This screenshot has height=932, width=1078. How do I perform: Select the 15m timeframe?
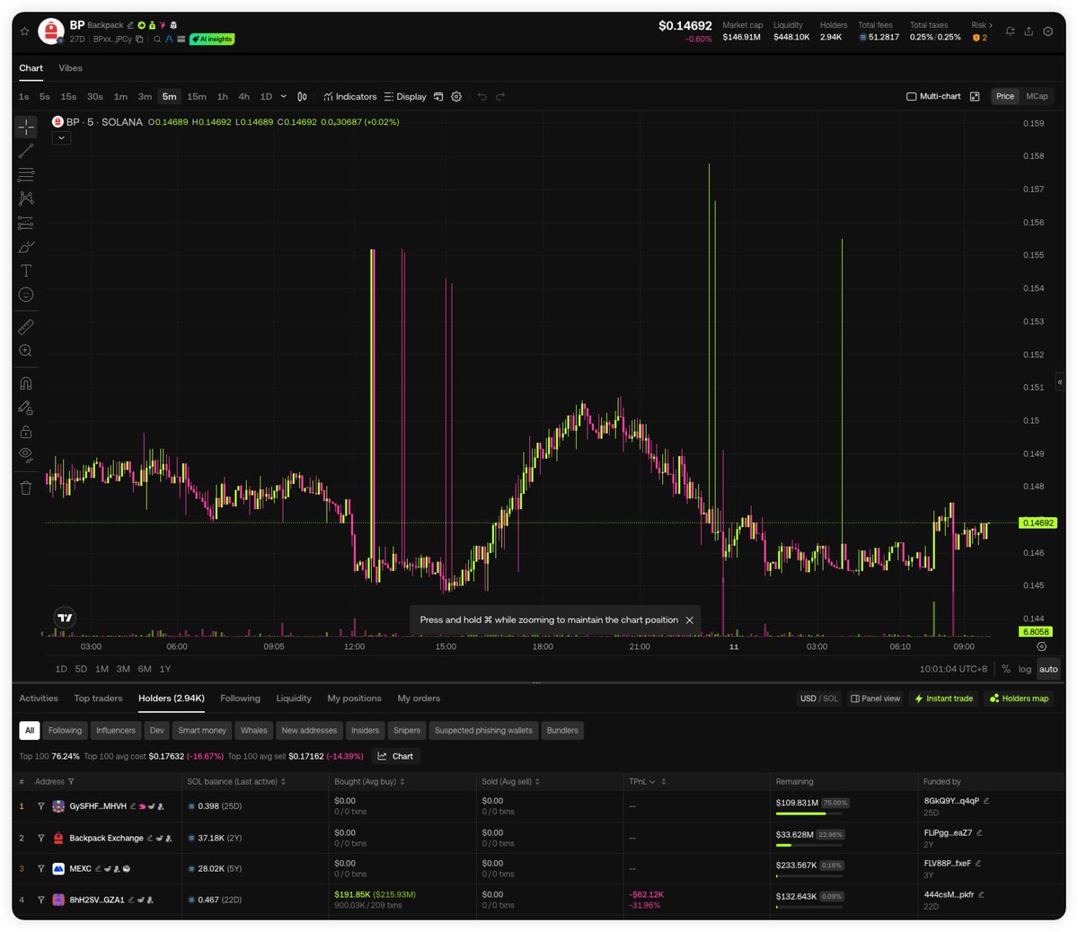tap(197, 97)
